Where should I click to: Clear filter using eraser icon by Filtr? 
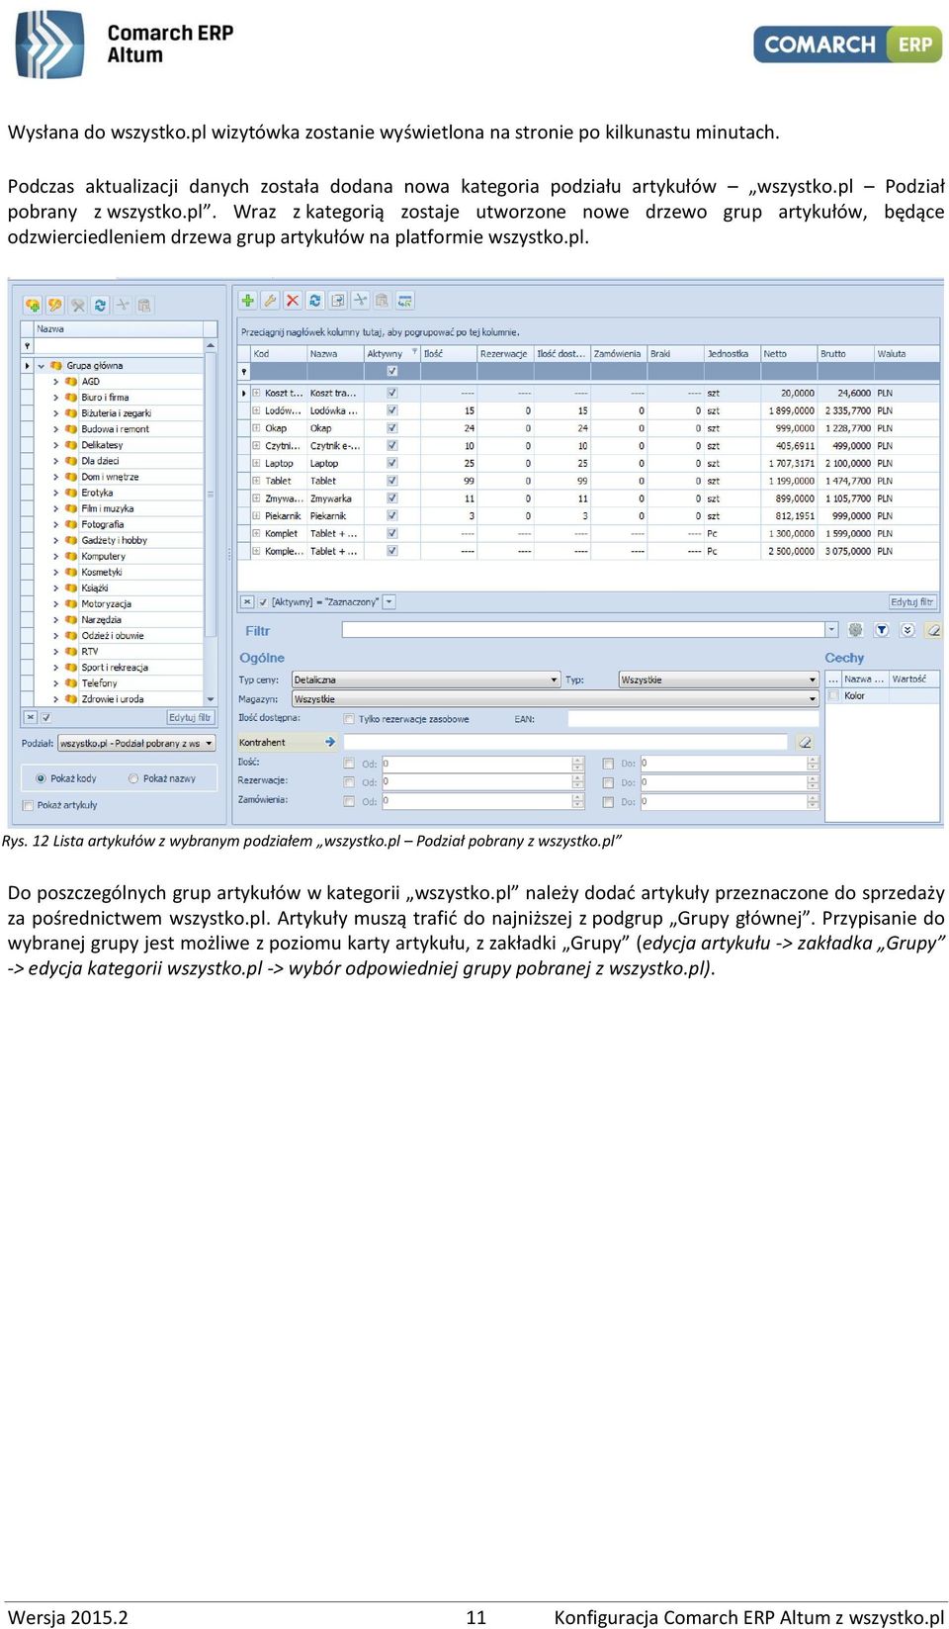pyautogui.click(x=933, y=630)
